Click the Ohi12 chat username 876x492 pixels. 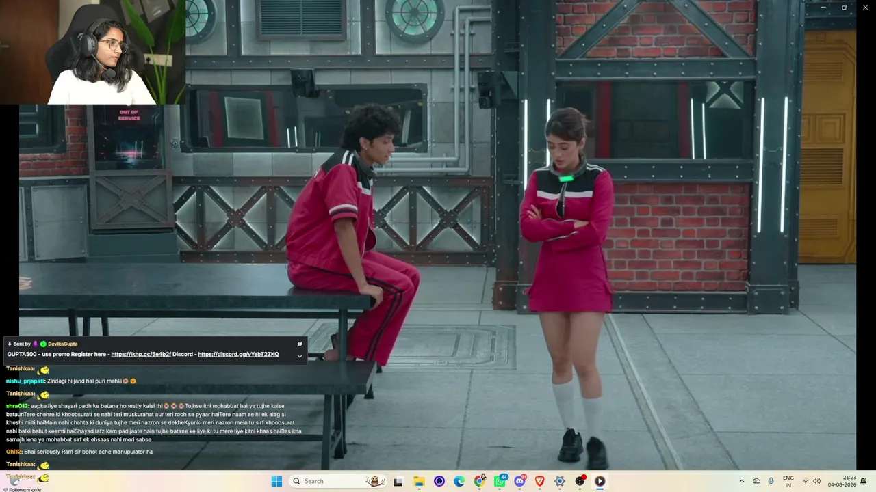(x=14, y=452)
